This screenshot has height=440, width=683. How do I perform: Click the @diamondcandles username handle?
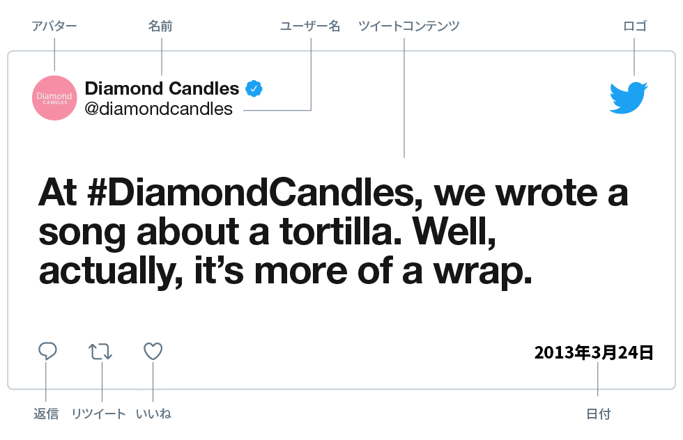click(x=158, y=109)
